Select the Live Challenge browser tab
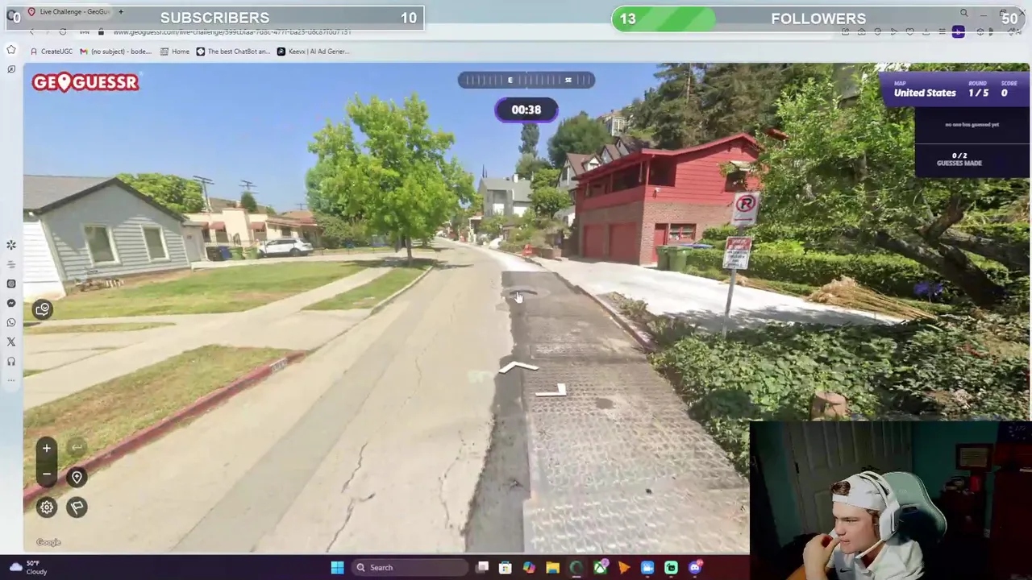Image resolution: width=1032 pixels, height=580 pixels. [x=68, y=11]
